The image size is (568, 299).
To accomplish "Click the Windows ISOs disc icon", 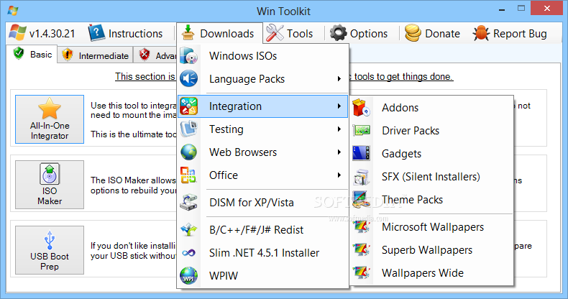I will tap(188, 56).
